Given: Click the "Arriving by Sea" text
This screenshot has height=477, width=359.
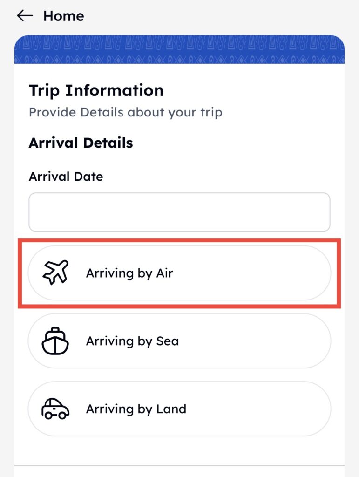Looking at the screenshot, I should (132, 341).
